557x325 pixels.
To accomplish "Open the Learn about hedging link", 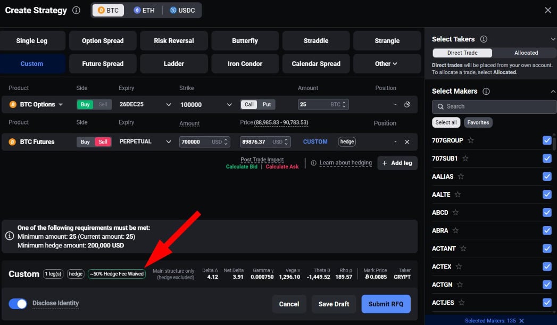I will point(345,163).
